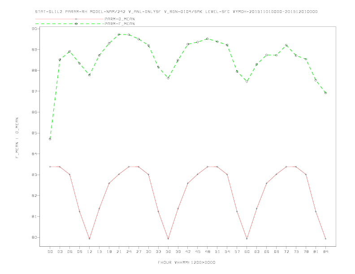Select the red O_MEAN marker at hour 72
This screenshot has width=355, height=274.
(286, 167)
